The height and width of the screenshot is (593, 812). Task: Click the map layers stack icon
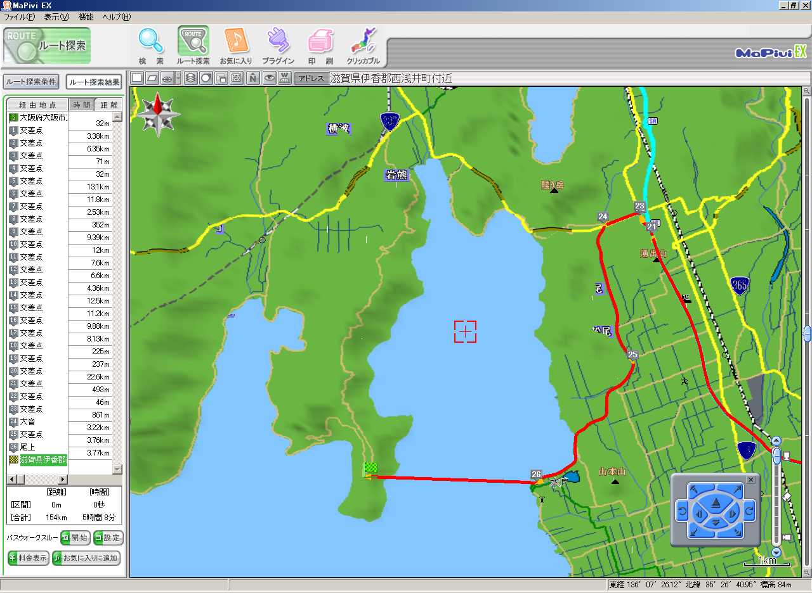(190, 78)
